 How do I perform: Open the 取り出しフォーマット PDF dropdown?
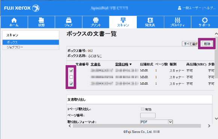[156, 122]
